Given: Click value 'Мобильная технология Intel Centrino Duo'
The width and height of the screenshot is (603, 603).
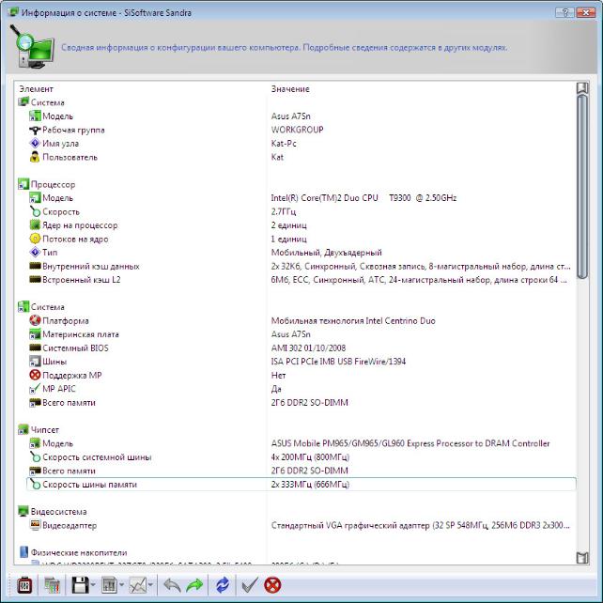Looking at the screenshot, I should pyautogui.click(x=353, y=320).
